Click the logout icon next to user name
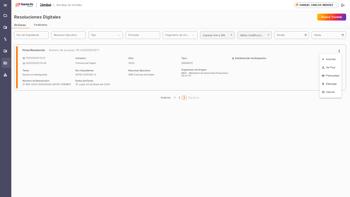Viewport: 350px width, 197px height. [x=343, y=5]
